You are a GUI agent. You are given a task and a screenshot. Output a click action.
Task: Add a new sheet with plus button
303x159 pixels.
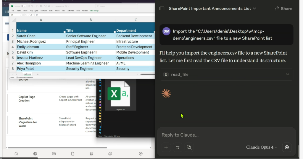(38, 74)
